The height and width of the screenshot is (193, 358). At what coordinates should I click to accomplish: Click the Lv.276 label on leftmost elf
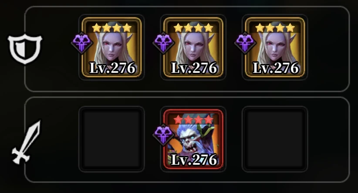coord(112,68)
